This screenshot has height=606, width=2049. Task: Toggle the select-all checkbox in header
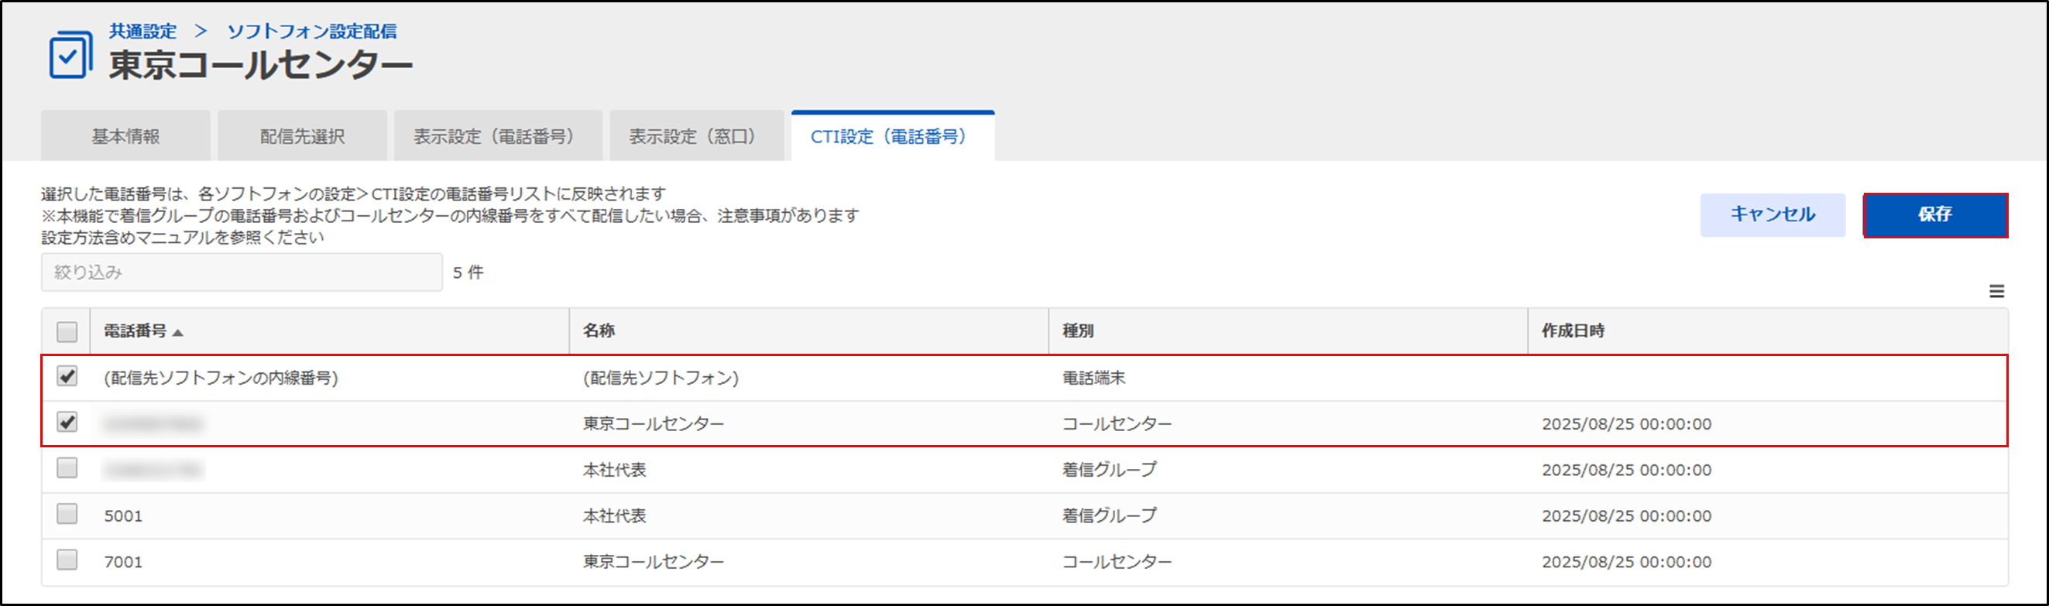(x=67, y=331)
